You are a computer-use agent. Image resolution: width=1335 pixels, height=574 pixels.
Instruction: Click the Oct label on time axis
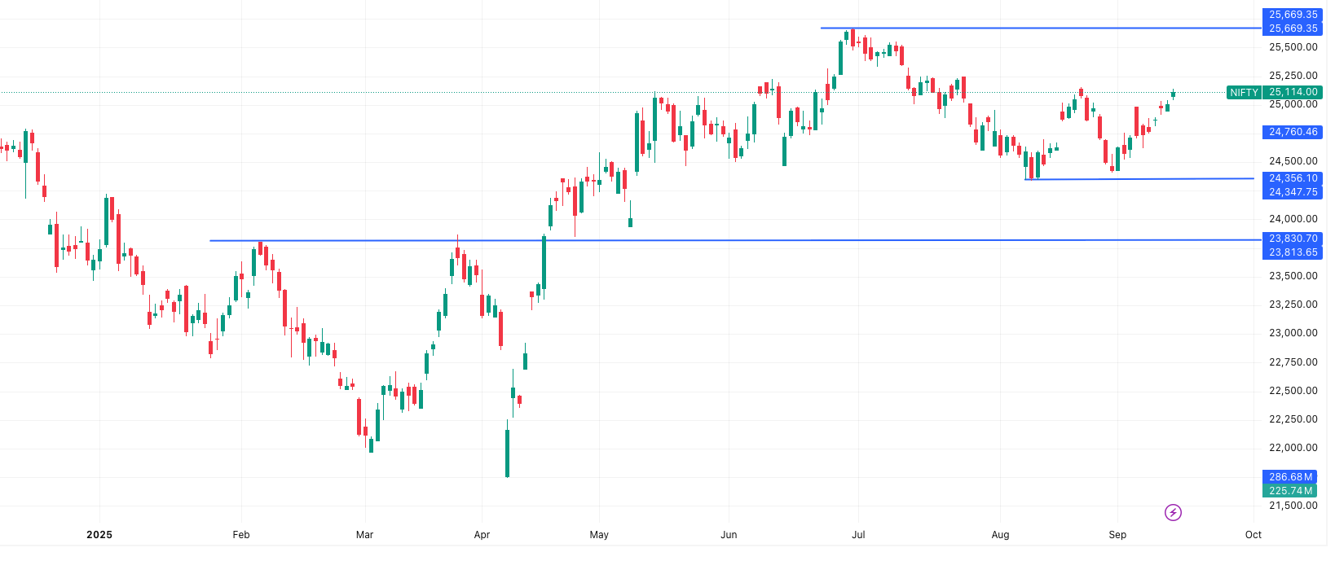coord(1253,535)
